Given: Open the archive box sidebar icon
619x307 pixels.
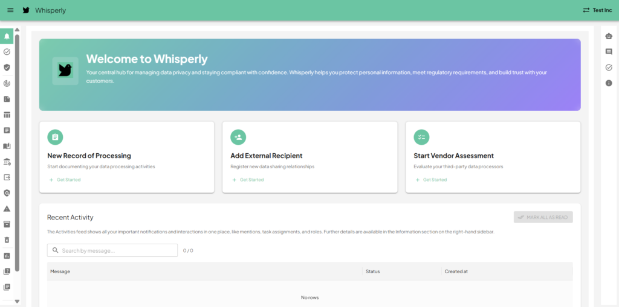Looking at the screenshot, I should (x=7, y=224).
